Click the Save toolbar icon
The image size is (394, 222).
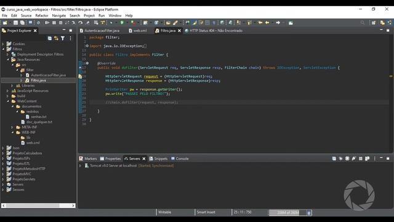click(15, 23)
